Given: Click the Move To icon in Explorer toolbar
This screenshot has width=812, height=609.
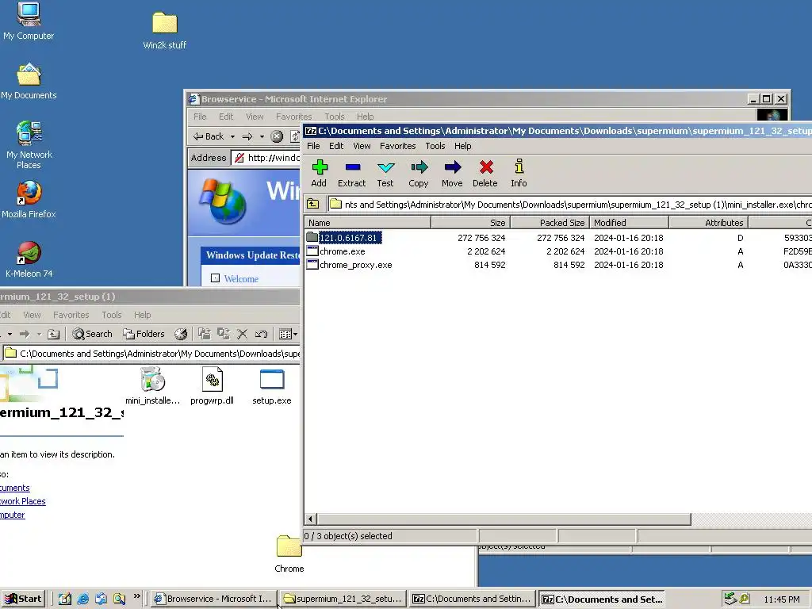Looking at the screenshot, I should [x=205, y=334].
